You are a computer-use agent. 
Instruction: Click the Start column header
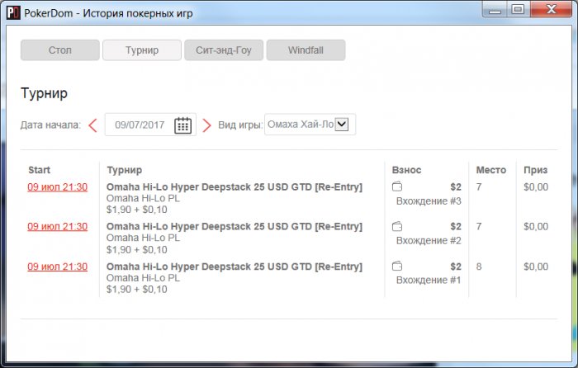[x=39, y=170]
